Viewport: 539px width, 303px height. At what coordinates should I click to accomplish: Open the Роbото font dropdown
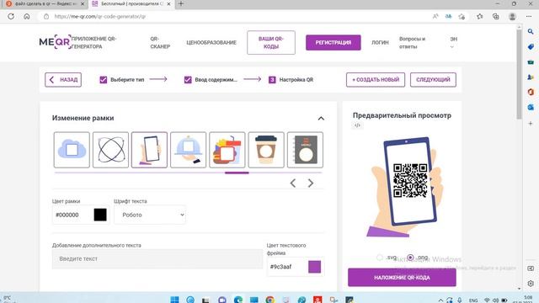[x=150, y=215]
